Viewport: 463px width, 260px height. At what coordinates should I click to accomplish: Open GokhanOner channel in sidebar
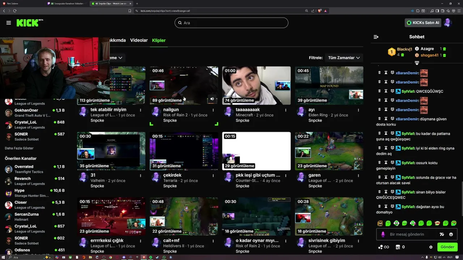tap(34, 113)
